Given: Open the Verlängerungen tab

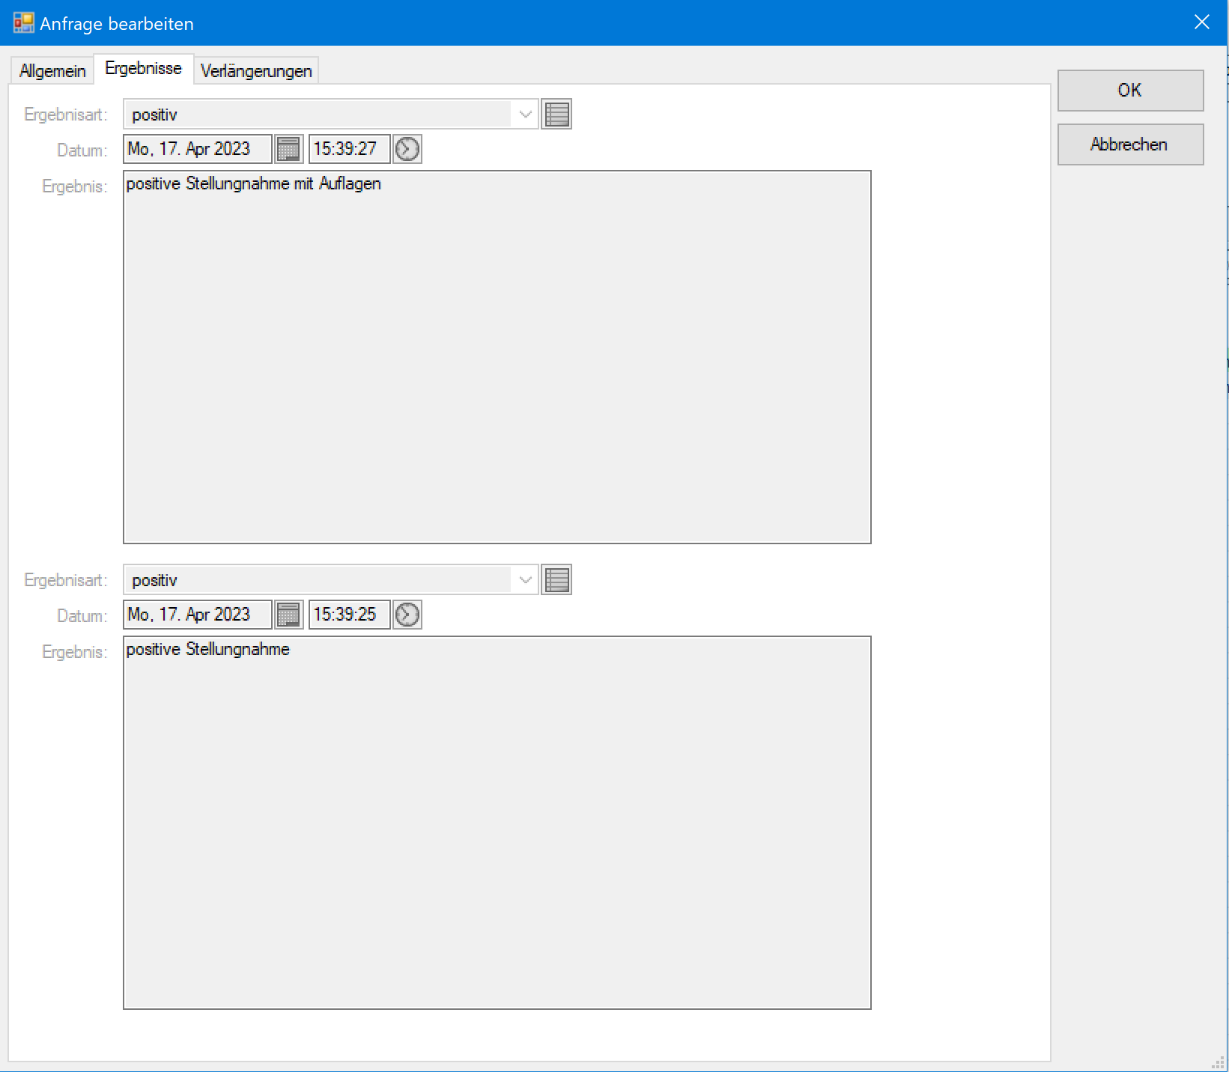Looking at the screenshot, I should point(256,71).
